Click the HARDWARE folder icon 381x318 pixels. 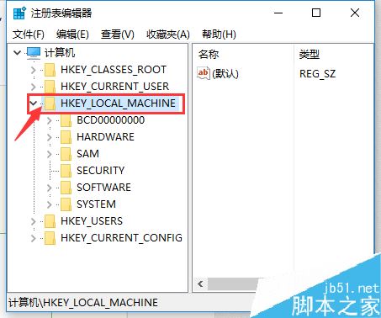click(x=66, y=137)
